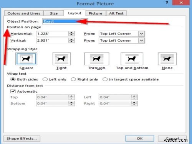The image size is (192, 144).
Task: Decrease the Bottom distance spinner
Action: 71,105
